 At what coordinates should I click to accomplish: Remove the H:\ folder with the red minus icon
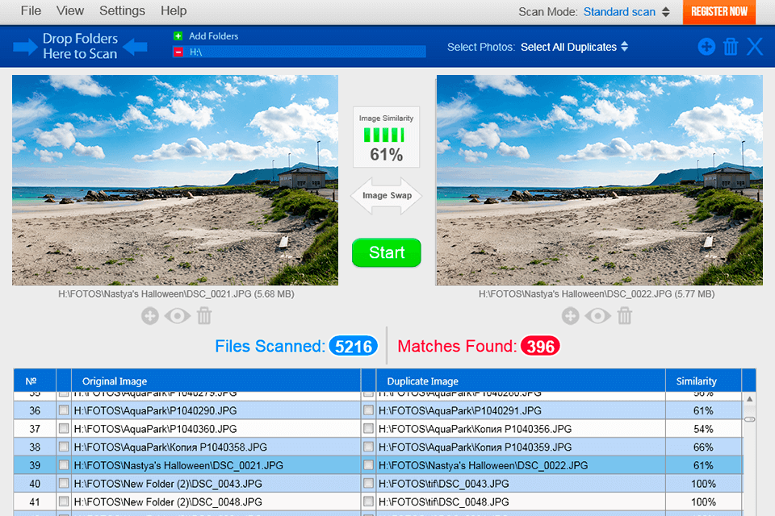pyautogui.click(x=178, y=52)
